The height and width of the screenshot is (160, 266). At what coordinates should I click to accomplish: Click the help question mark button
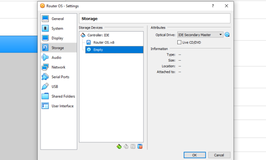(213, 6)
